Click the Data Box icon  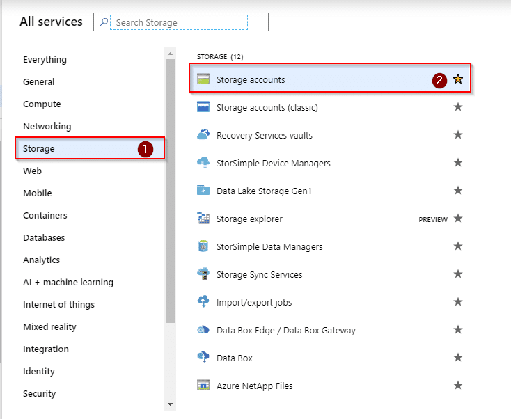[x=203, y=357]
